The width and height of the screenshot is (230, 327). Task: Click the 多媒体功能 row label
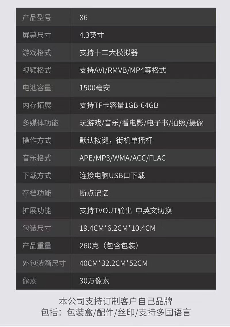[41, 123]
